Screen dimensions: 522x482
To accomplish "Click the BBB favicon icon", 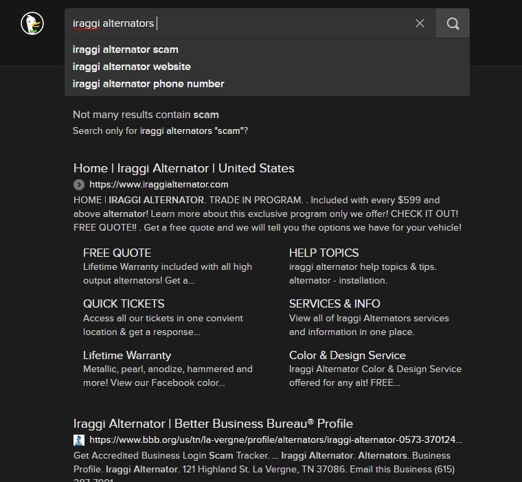I will pyautogui.click(x=79, y=440).
